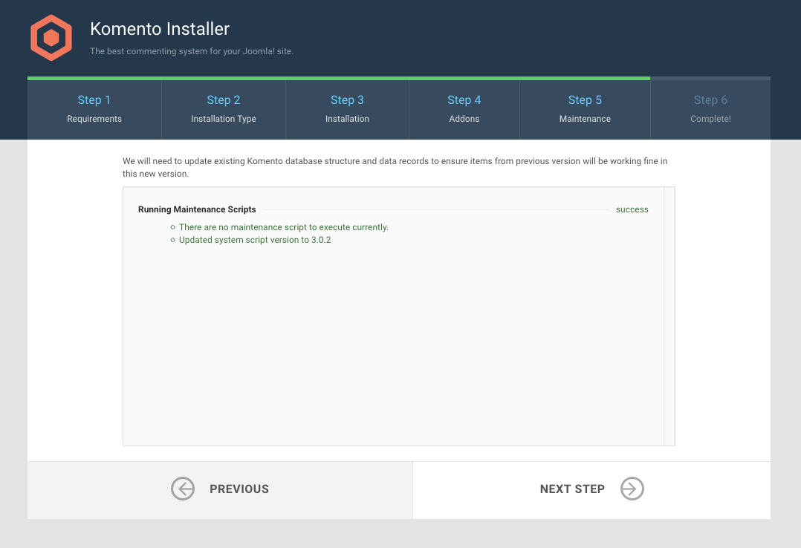Open Step 2 Installation Type tab

pos(224,109)
